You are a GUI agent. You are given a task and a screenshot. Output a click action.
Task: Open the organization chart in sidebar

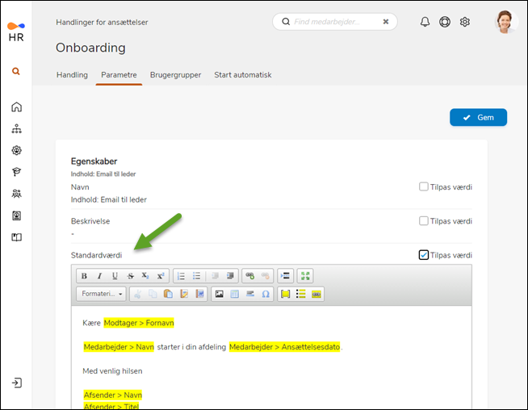pyautogui.click(x=16, y=128)
